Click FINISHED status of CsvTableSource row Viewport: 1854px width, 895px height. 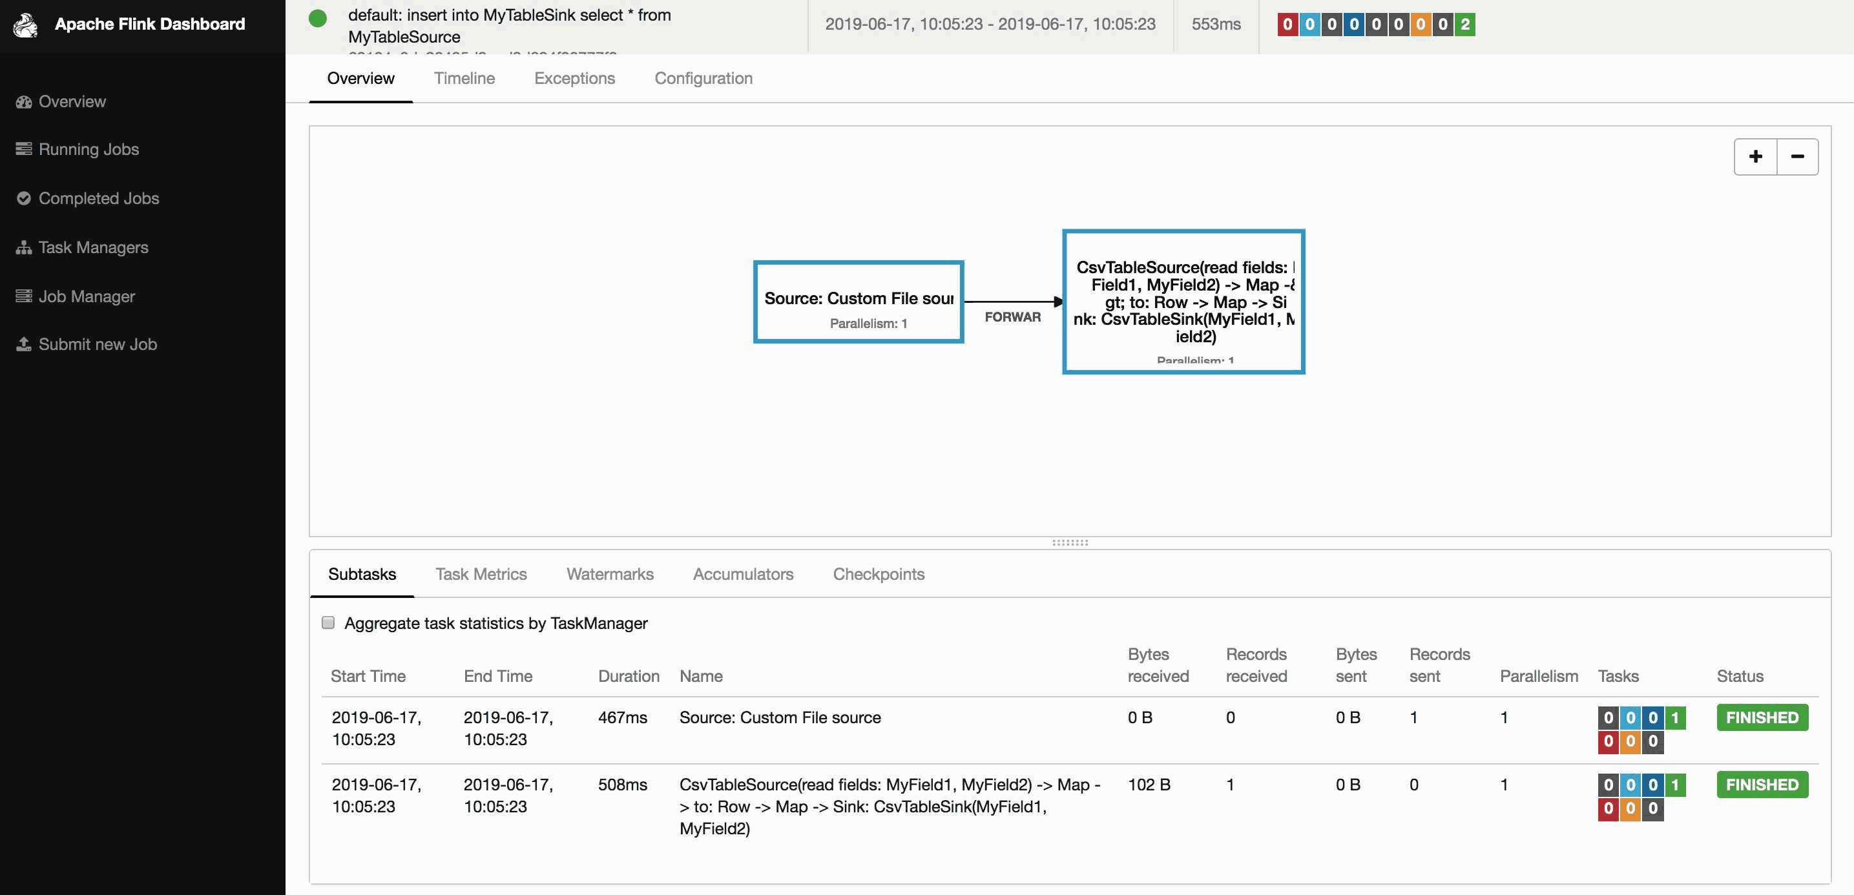click(x=1762, y=784)
